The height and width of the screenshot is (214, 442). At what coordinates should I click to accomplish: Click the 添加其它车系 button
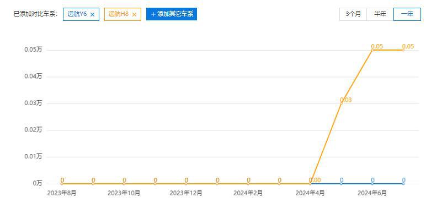click(x=172, y=14)
